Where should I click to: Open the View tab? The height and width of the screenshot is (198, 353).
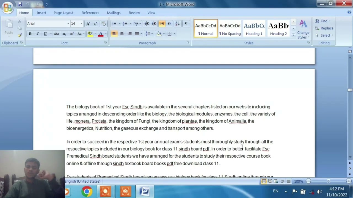(151, 13)
